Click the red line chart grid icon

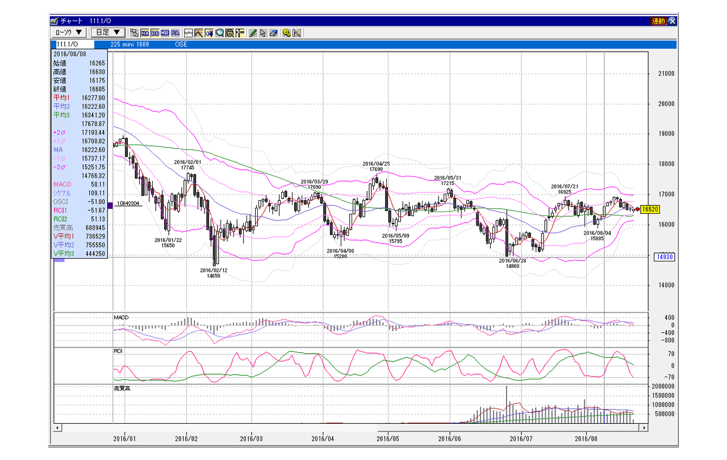coord(199,33)
